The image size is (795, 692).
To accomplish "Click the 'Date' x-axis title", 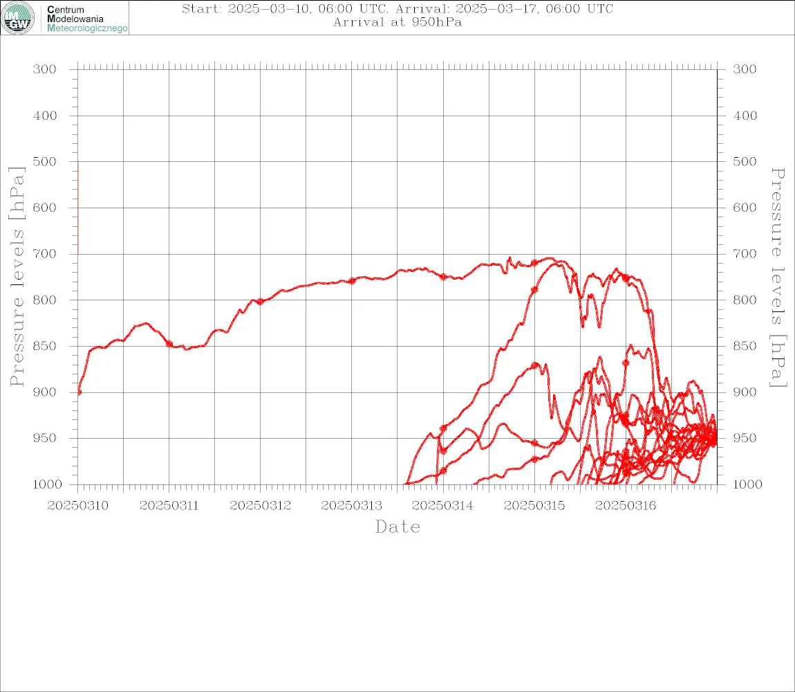I will [x=397, y=527].
